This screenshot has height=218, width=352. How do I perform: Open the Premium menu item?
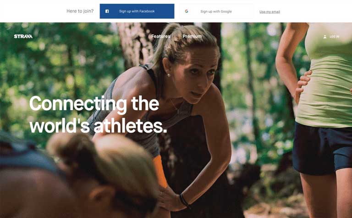(192, 36)
